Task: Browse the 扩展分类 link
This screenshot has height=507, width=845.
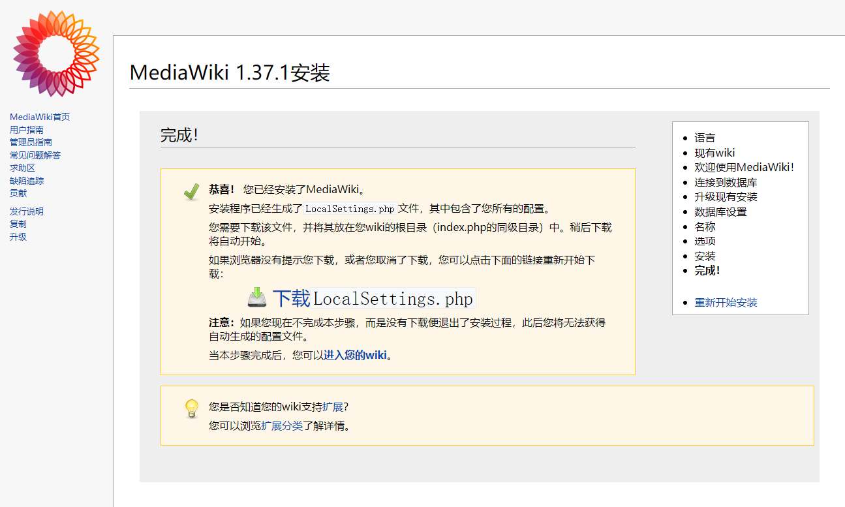Action: click(283, 426)
